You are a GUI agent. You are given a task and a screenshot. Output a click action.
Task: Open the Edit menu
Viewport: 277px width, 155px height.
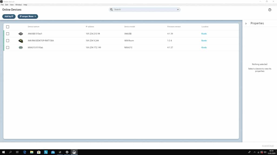[x=7, y=5]
